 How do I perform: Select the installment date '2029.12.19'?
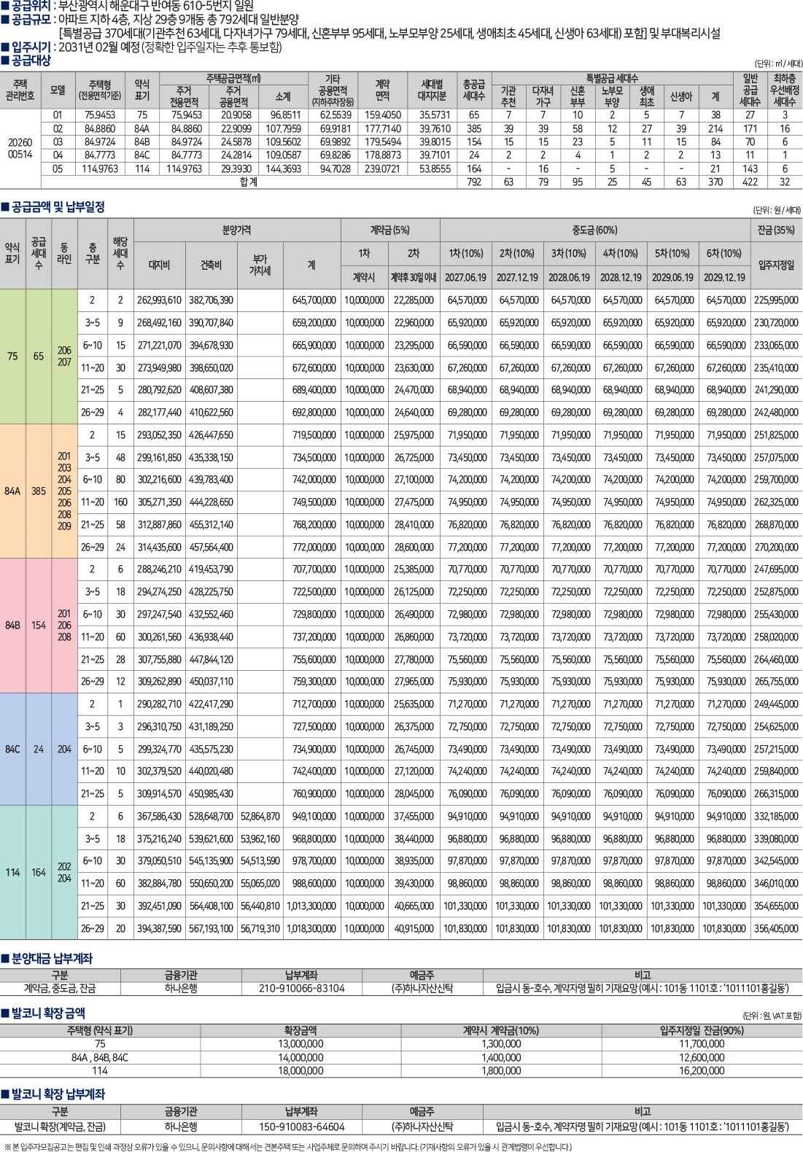tap(724, 277)
